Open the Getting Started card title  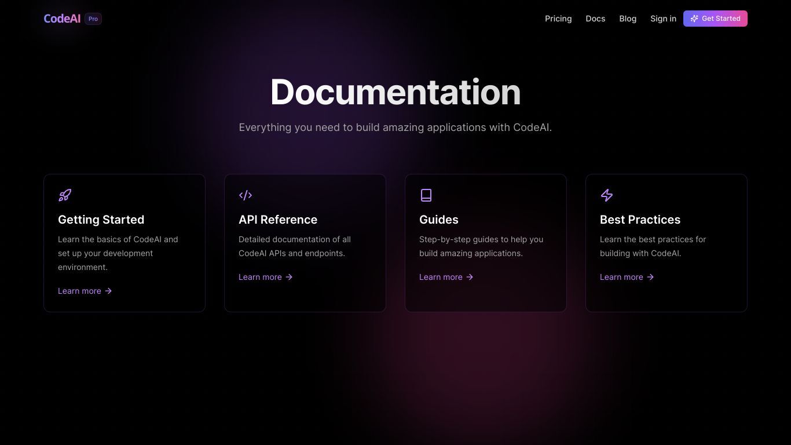(101, 220)
